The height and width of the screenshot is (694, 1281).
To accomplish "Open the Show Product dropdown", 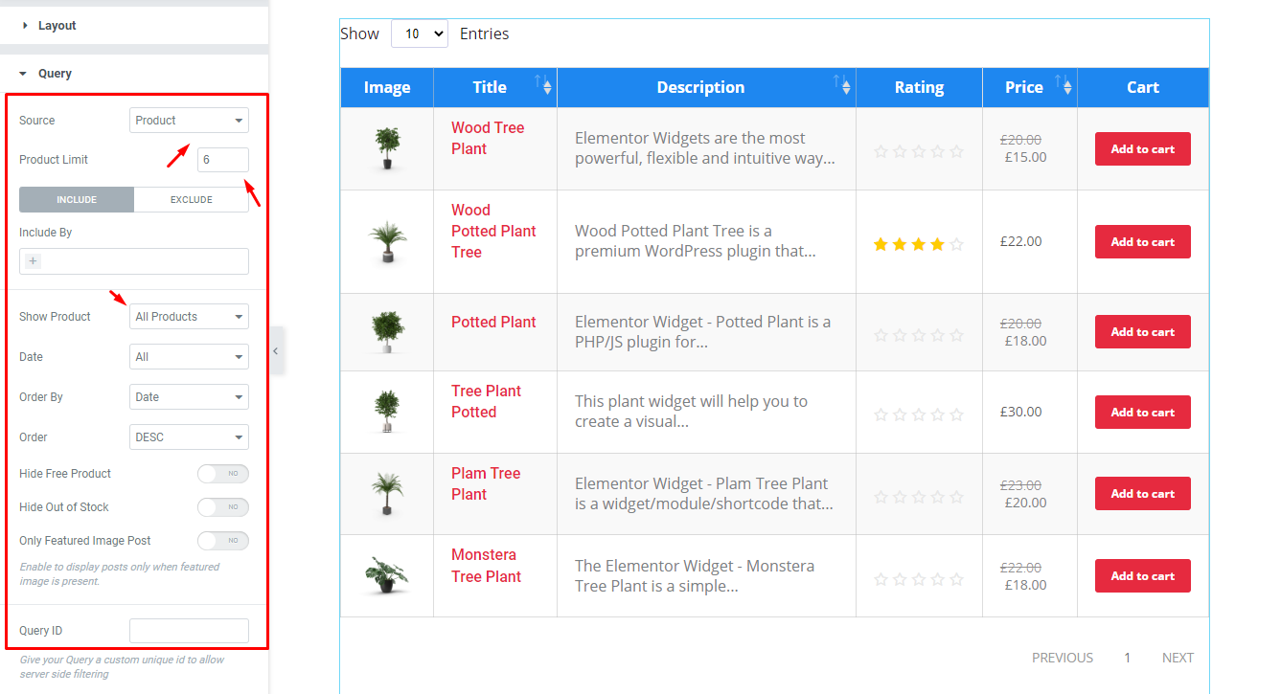I will (x=189, y=316).
